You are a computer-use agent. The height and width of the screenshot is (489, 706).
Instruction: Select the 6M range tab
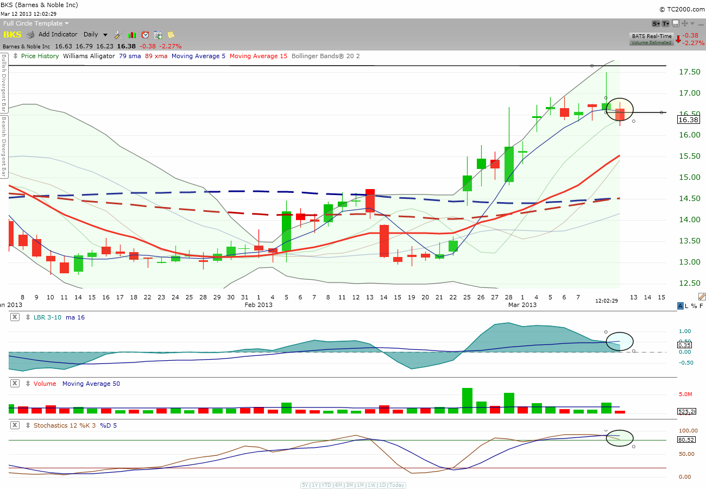pos(338,485)
